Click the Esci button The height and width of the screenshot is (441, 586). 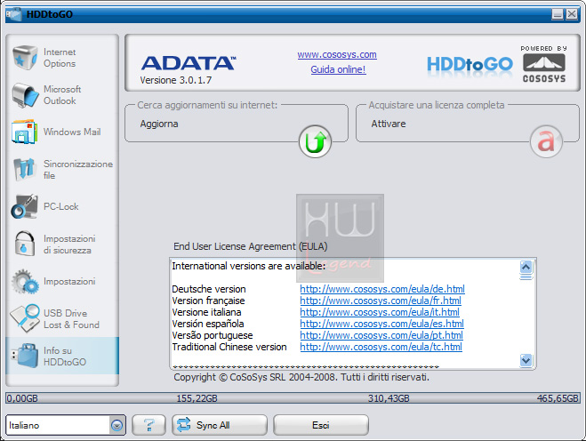point(321,425)
